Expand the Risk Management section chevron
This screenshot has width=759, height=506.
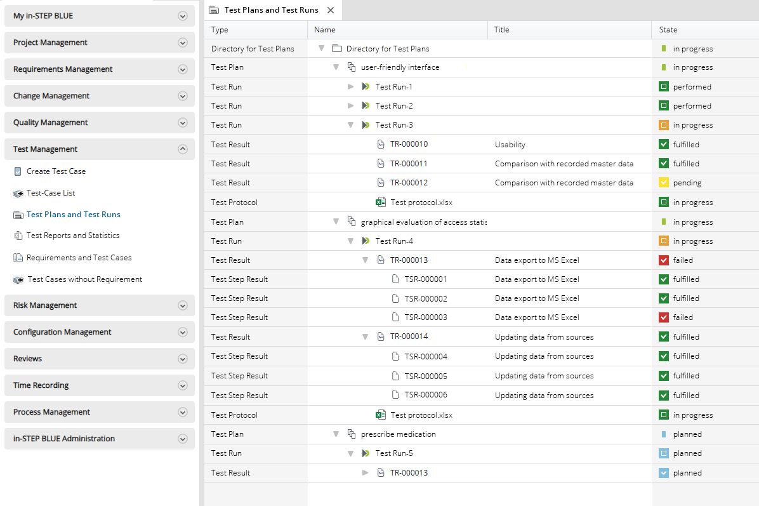click(183, 305)
